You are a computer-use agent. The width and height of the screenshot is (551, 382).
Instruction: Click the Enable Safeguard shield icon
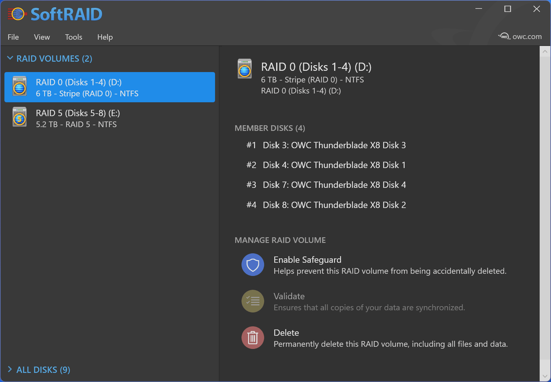point(253,265)
